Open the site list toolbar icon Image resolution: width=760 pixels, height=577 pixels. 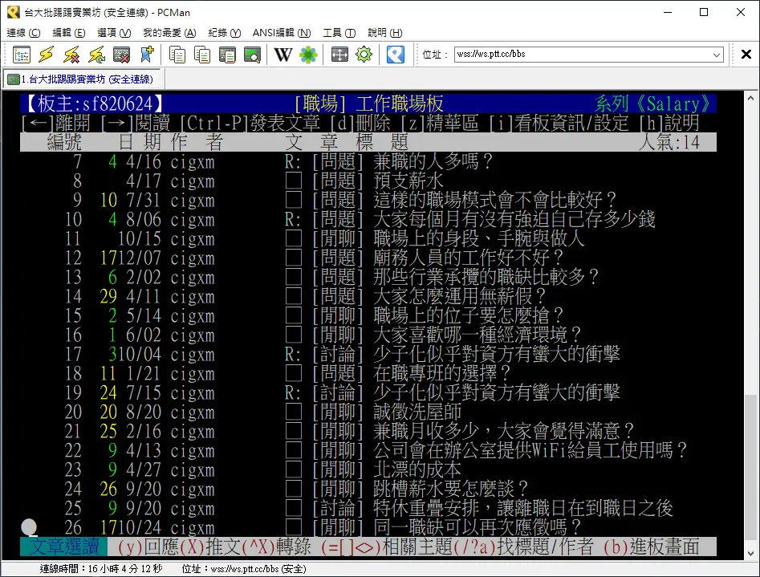point(22,55)
